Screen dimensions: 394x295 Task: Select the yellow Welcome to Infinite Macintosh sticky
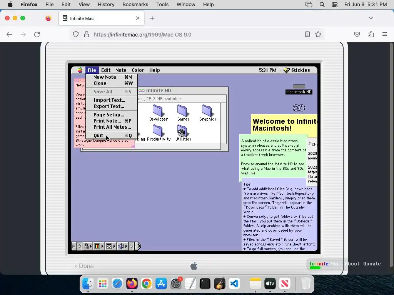284,125
